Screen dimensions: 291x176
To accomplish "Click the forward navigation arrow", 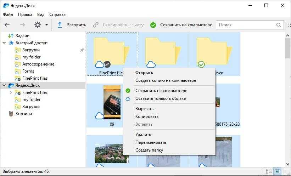I will coord(22,25).
